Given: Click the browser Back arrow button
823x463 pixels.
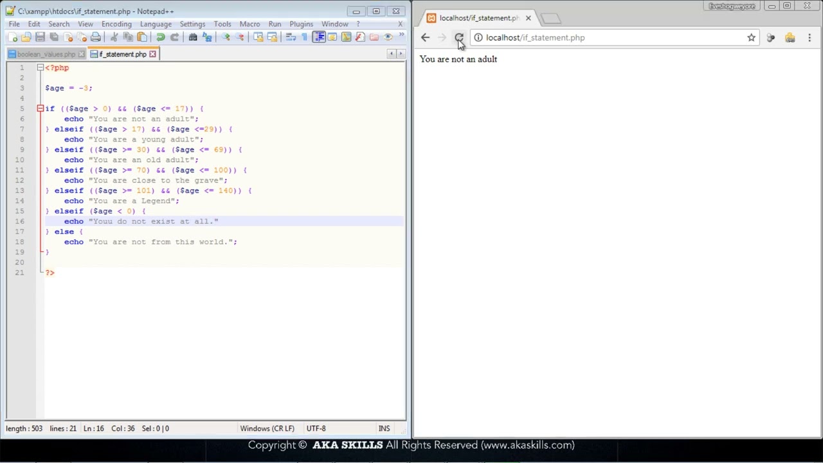Looking at the screenshot, I should pyautogui.click(x=425, y=38).
